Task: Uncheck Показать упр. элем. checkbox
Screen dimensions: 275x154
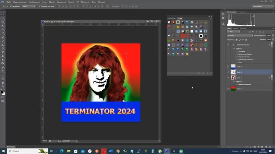Action: point(40,6)
